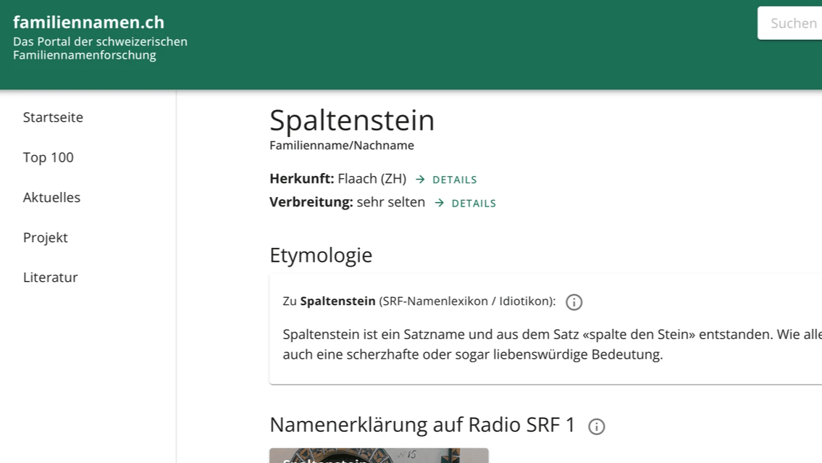Open the Startseite menu item
822x463 pixels.
click(53, 117)
